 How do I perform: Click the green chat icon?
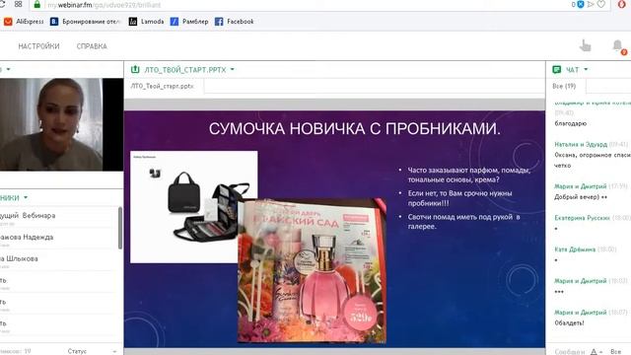tap(557, 70)
